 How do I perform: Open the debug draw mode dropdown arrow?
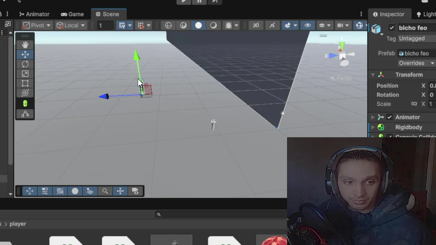236,26
